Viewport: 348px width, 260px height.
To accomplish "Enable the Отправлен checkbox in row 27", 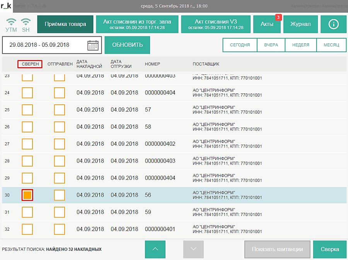I will coord(59,144).
